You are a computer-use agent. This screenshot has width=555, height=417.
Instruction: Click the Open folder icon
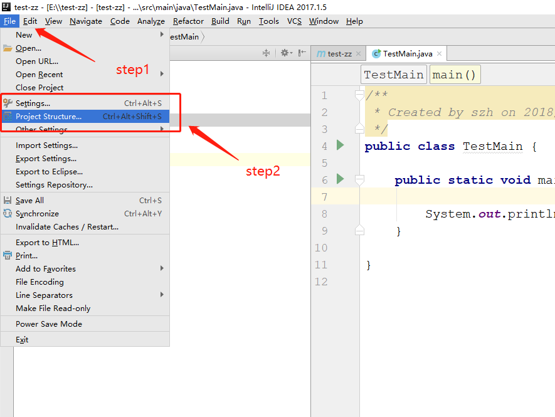tap(8, 48)
